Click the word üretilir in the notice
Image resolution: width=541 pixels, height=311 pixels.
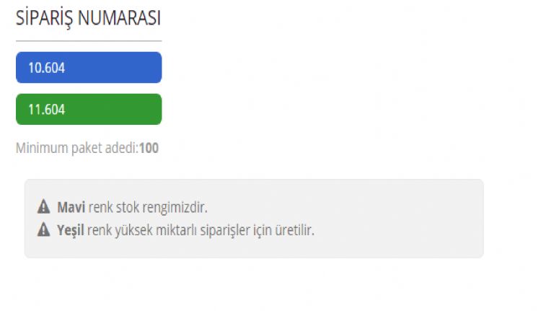(x=294, y=230)
